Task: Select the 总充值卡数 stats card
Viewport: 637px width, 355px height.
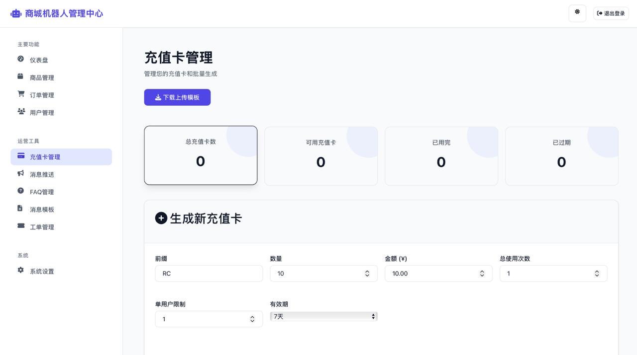Action: point(200,154)
